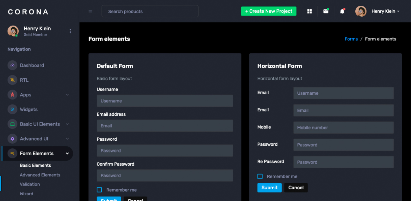Click the RTL translate icon in sidebar
Image resolution: width=411 pixels, height=201 pixels.
(x=12, y=80)
